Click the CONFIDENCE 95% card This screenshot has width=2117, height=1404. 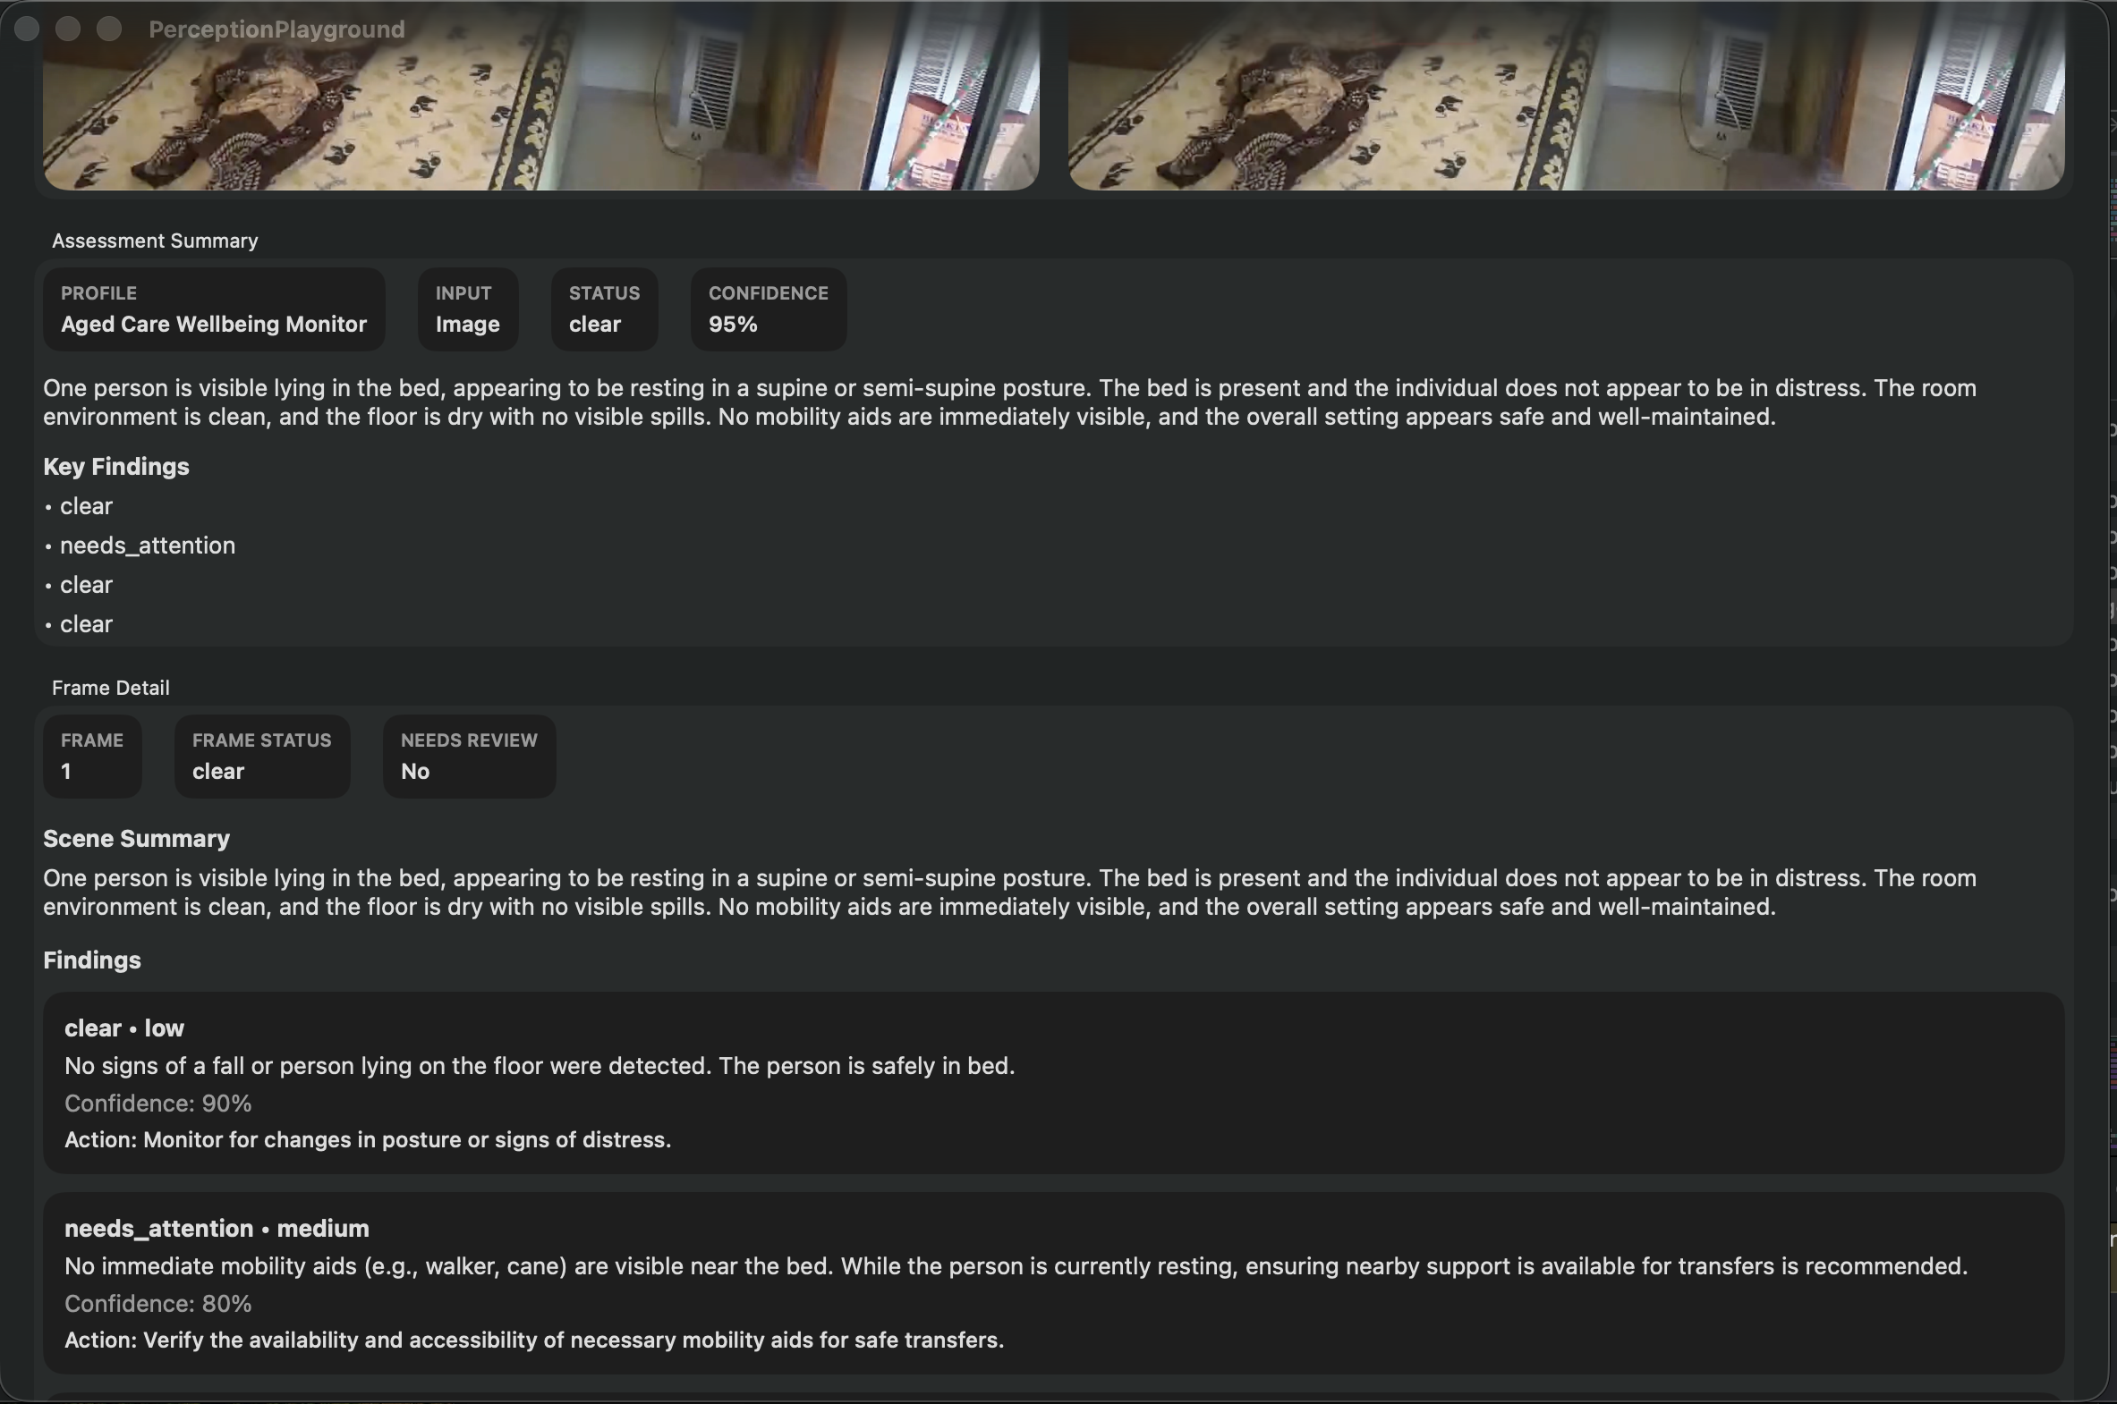point(768,309)
